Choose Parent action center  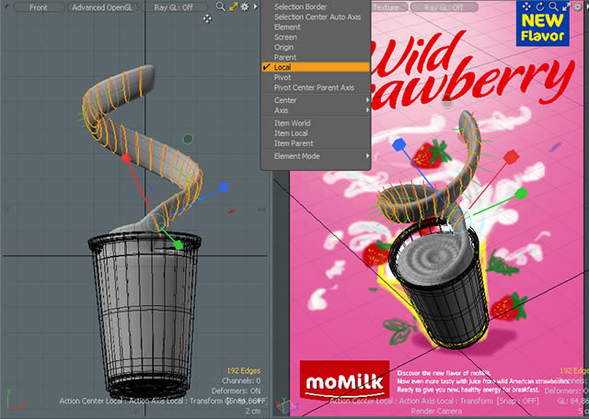point(316,57)
